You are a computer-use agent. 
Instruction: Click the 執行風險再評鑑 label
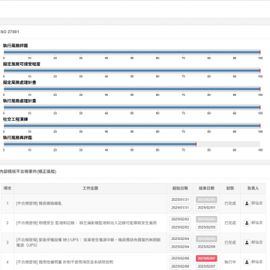click(x=17, y=137)
